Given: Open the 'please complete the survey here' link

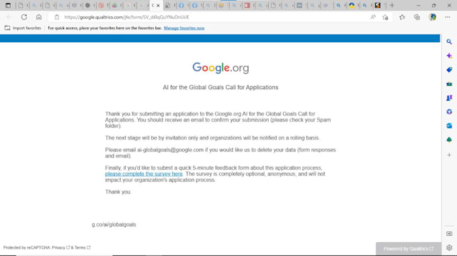Looking at the screenshot, I should point(144,174).
